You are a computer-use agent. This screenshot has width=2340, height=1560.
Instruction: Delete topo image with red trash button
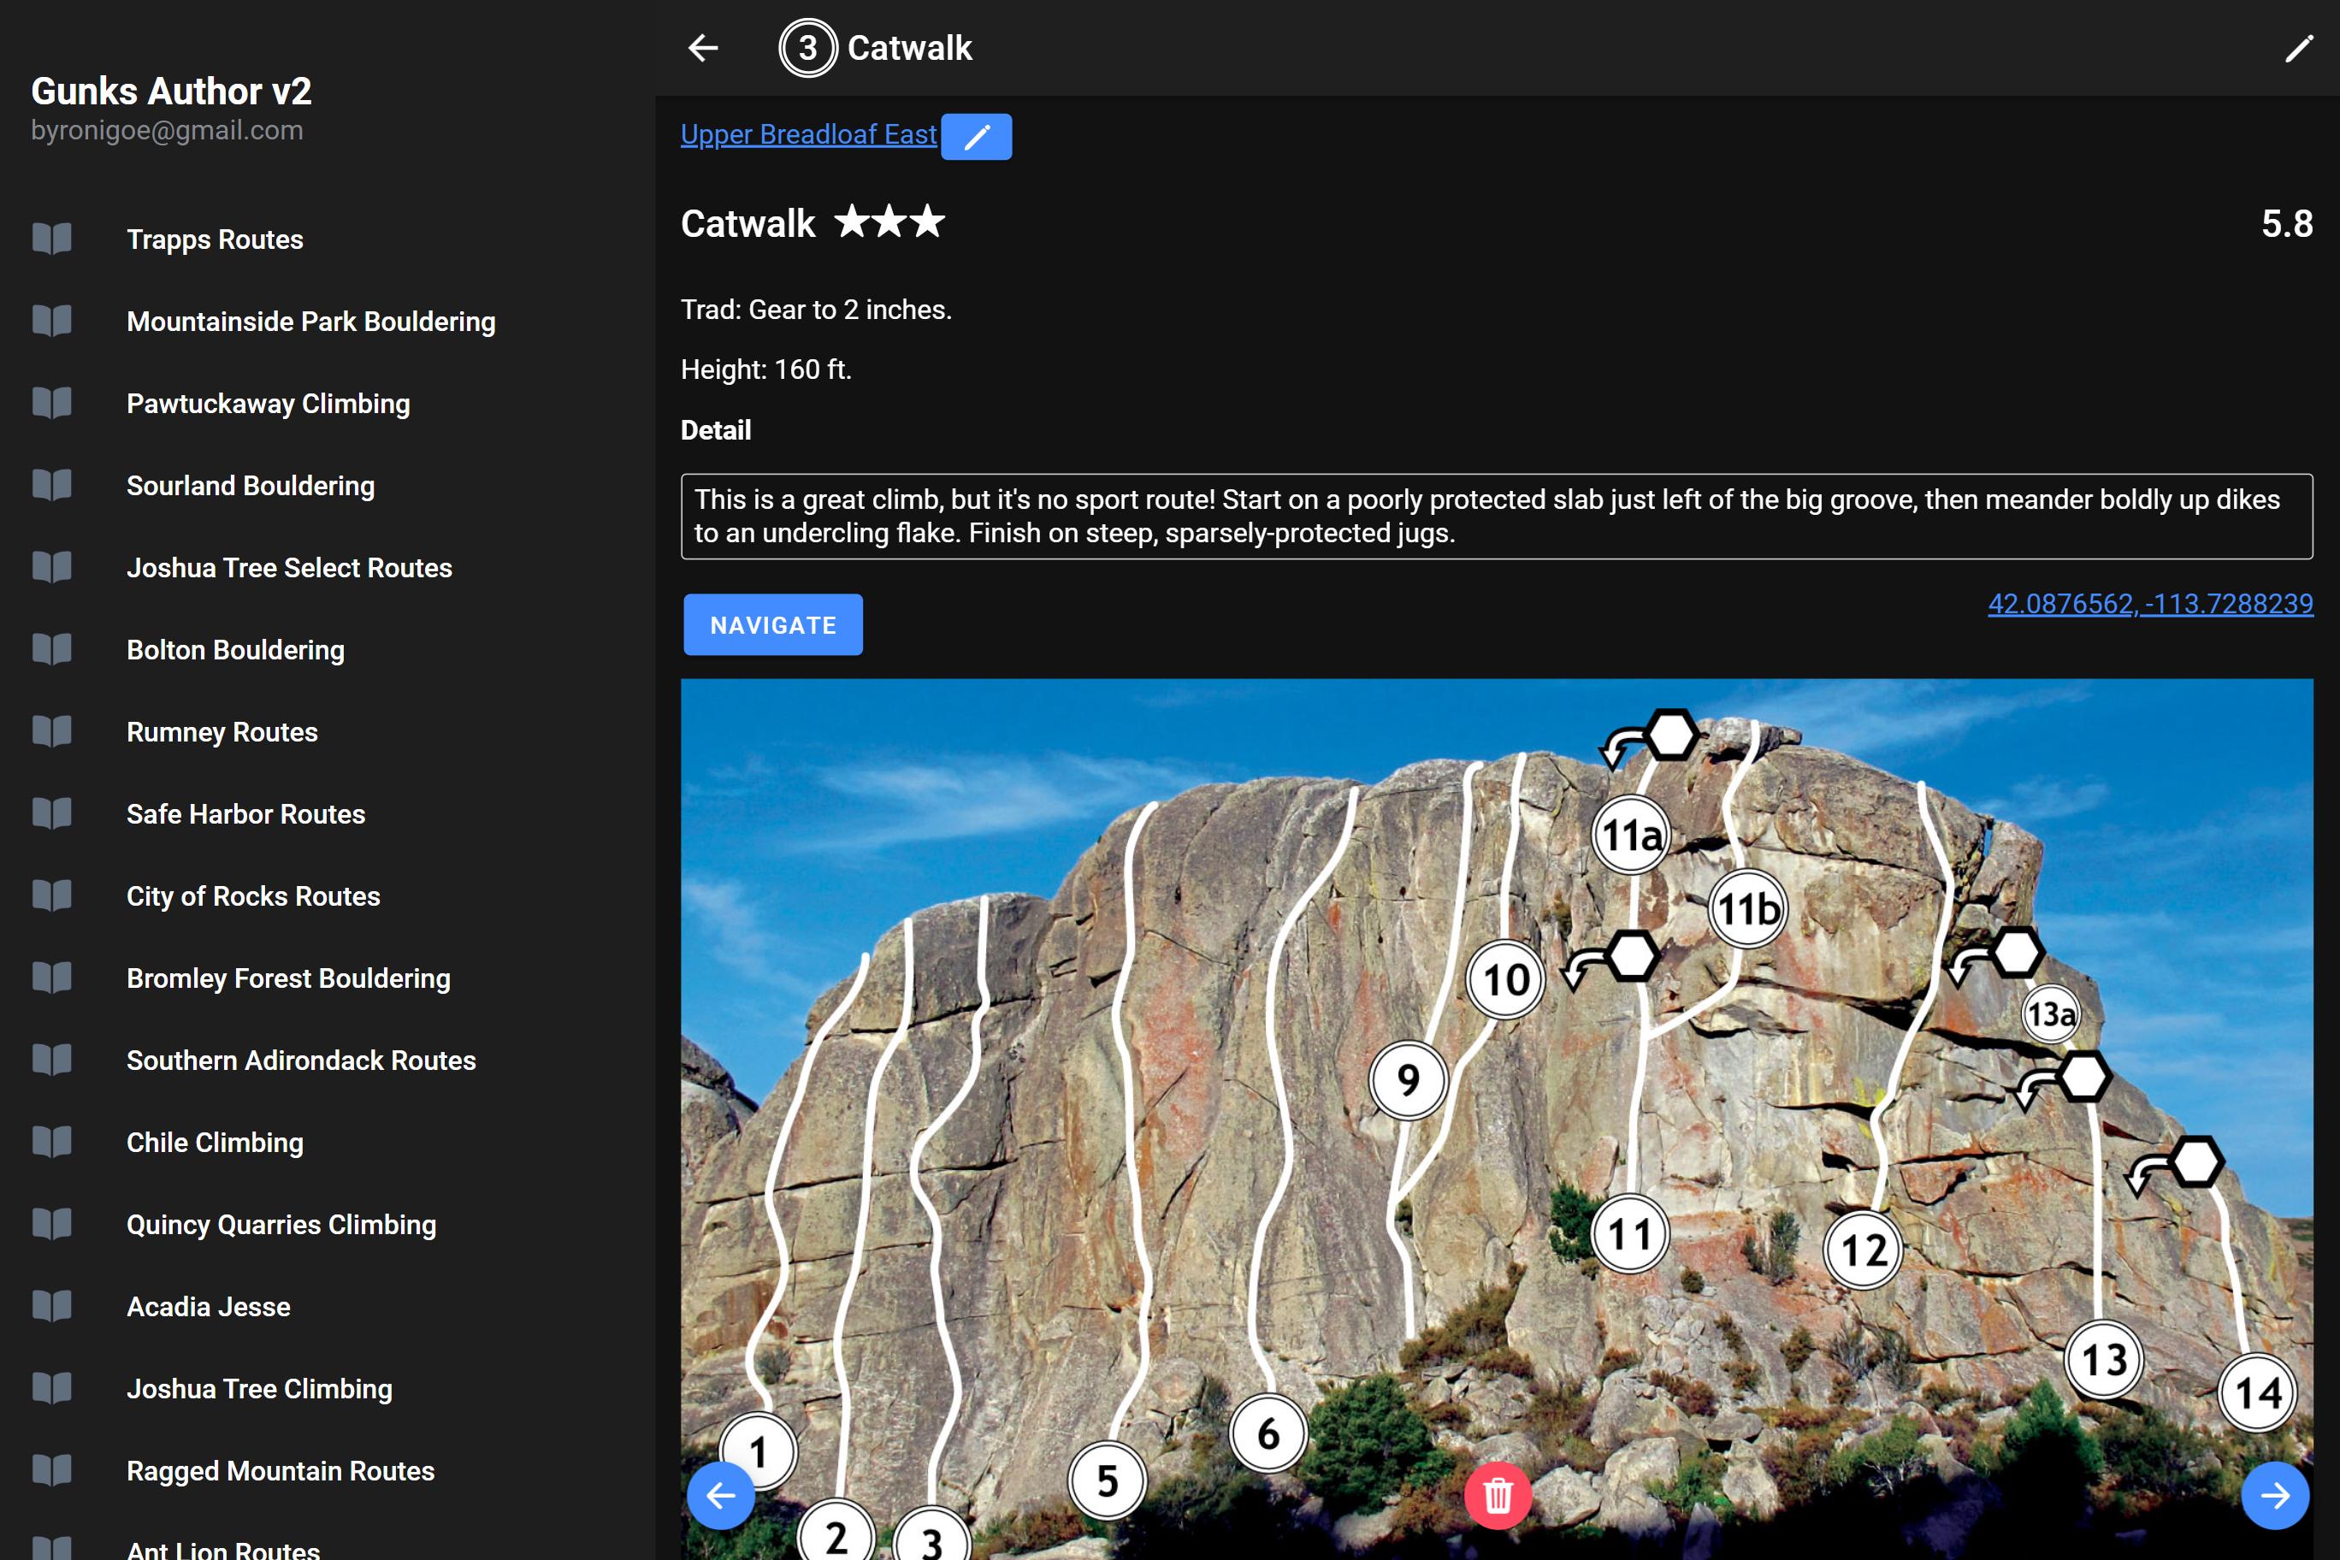pos(1498,1494)
